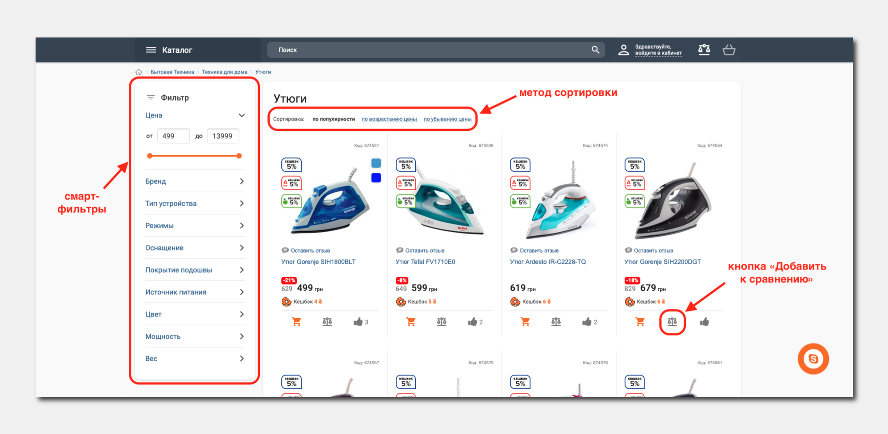The image size is (888, 434).
Task: Click the search magnifier icon
Action: pos(595,50)
